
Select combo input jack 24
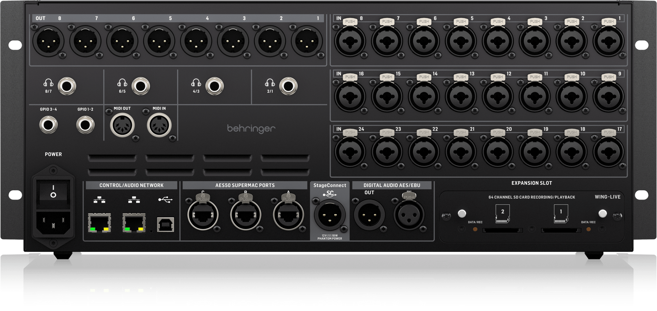pyautogui.click(x=350, y=152)
